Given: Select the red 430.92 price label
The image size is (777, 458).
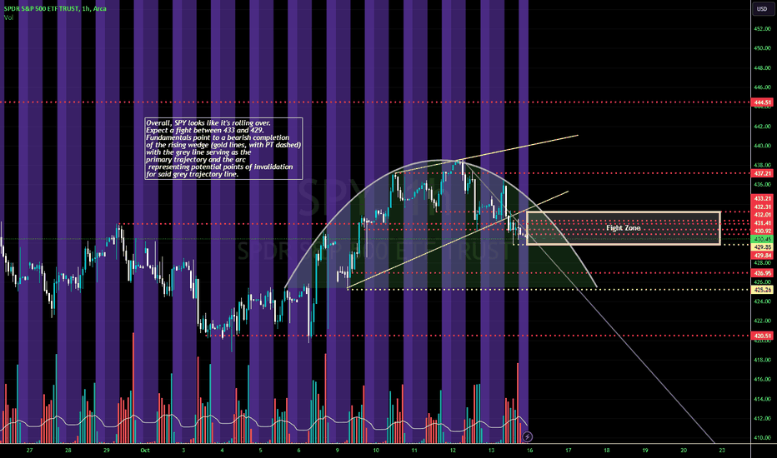Looking at the screenshot, I should click(x=763, y=231).
